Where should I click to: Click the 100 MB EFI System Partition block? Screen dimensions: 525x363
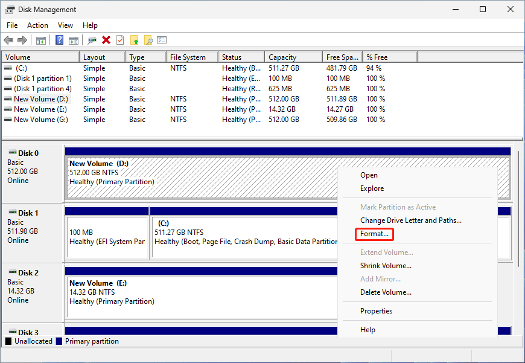point(107,237)
